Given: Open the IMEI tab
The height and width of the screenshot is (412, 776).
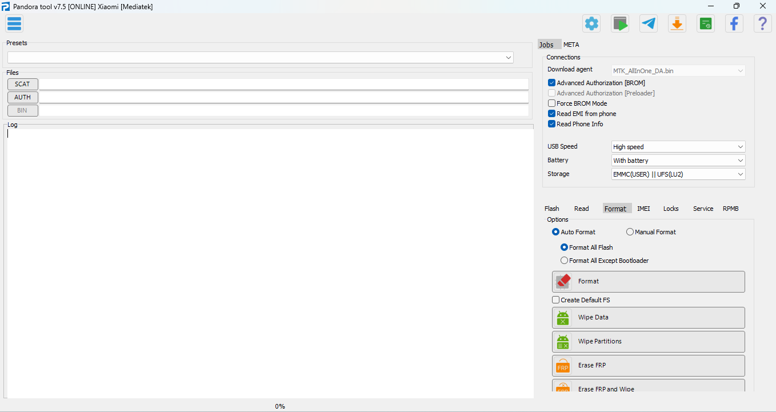Looking at the screenshot, I should tap(643, 209).
